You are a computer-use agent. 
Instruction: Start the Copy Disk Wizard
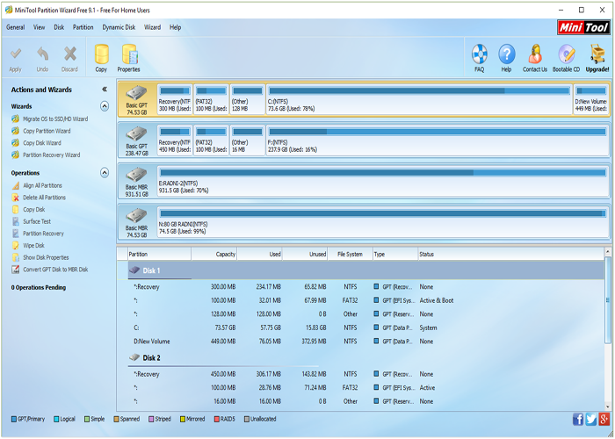pyautogui.click(x=41, y=143)
